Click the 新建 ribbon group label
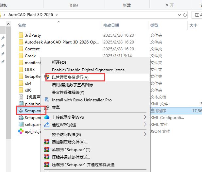 pyautogui.click(x=126, y=6)
